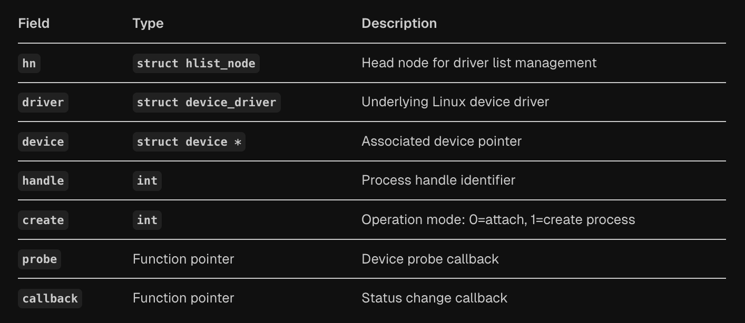
Task: Click the handle field code tag
Action: coord(43,180)
